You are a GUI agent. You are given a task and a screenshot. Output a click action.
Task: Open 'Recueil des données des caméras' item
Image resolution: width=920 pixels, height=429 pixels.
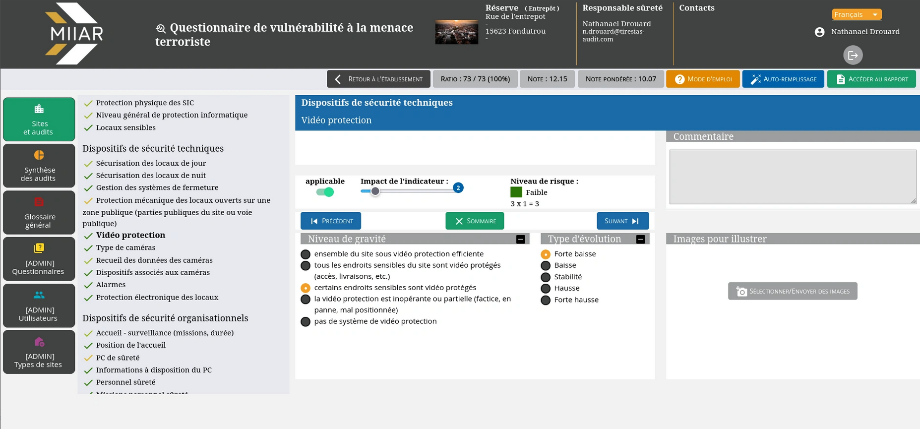[x=154, y=260]
